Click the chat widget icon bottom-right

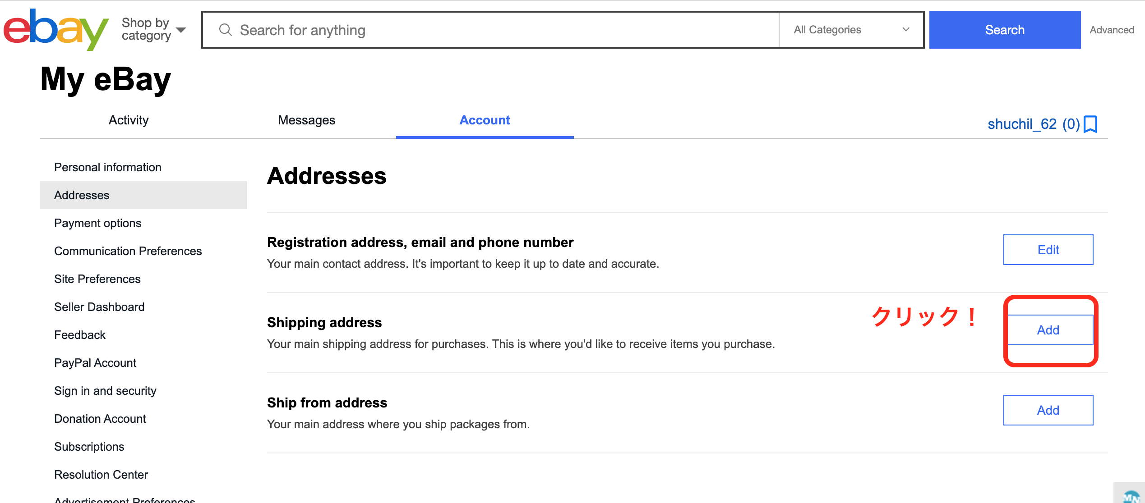click(1131, 496)
